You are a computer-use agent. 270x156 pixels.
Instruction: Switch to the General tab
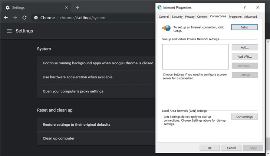[x=164, y=17]
